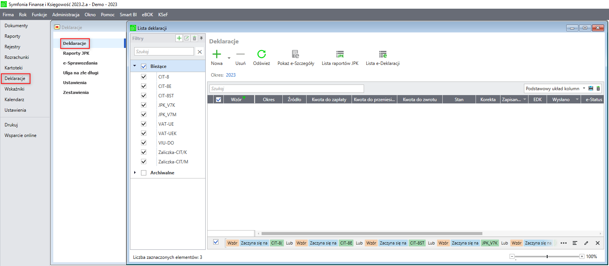Clear the Filtry search with X
Screen dimensions: 609x266
pos(200,52)
